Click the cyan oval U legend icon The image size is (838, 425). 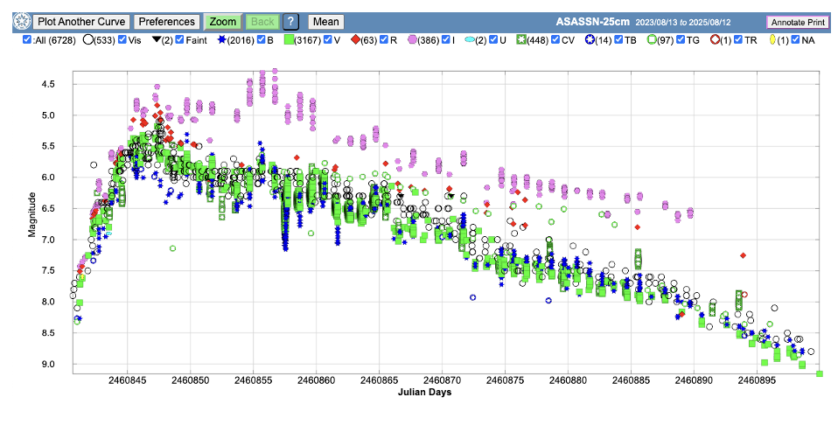tap(471, 40)
